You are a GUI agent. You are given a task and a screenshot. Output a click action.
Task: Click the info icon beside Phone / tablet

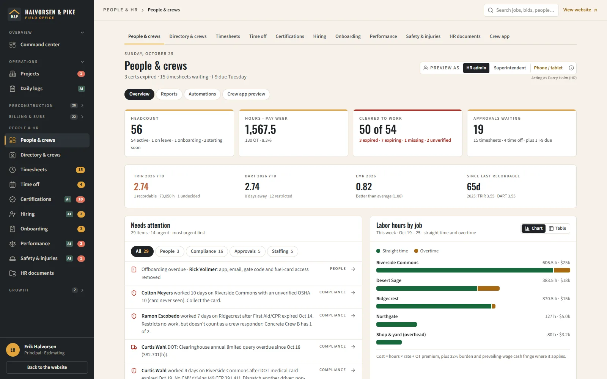click(571, 68)
